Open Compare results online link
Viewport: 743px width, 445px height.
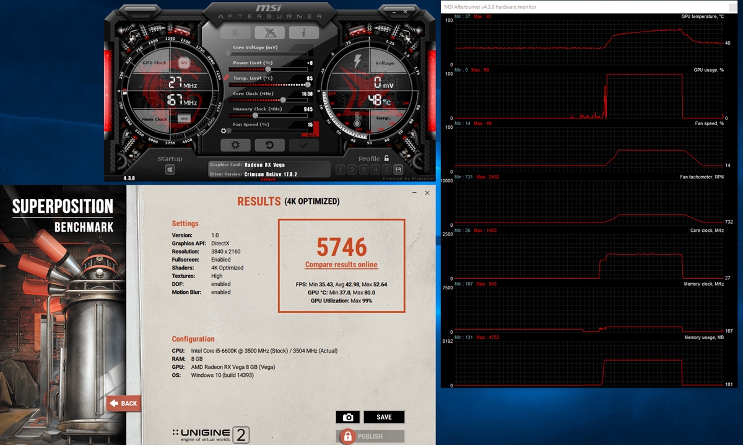pyautogui.click(x=341, y=265)
